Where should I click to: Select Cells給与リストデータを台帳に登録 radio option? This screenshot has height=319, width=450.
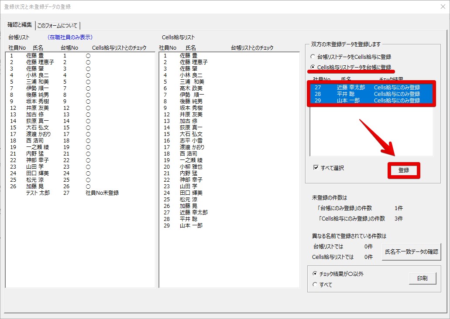pyautogui.click(x=350, y=67)
